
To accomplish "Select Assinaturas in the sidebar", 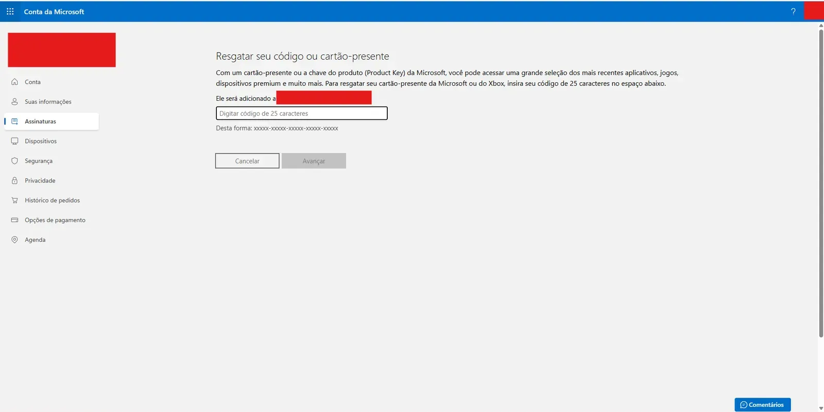I will tap(51, 121).
